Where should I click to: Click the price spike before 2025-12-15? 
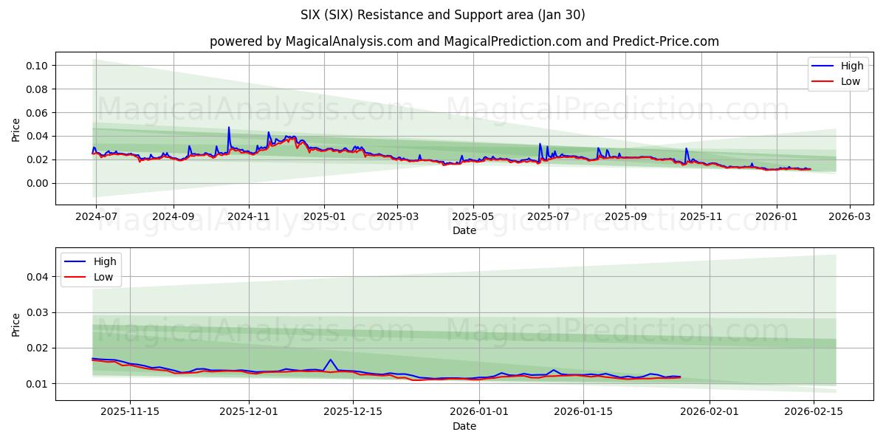point(330,360)
